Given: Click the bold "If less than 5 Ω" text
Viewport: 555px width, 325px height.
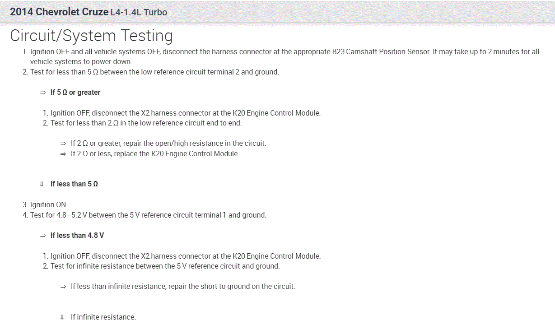Looking at the screenshot, I should pos(74,184).
